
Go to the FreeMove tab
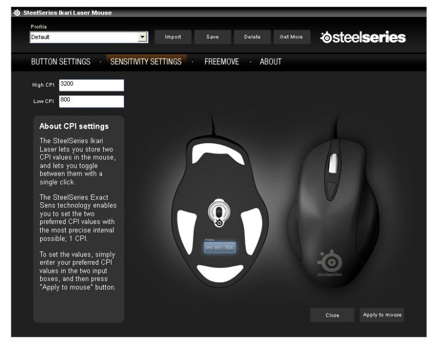tap(221, 61)
